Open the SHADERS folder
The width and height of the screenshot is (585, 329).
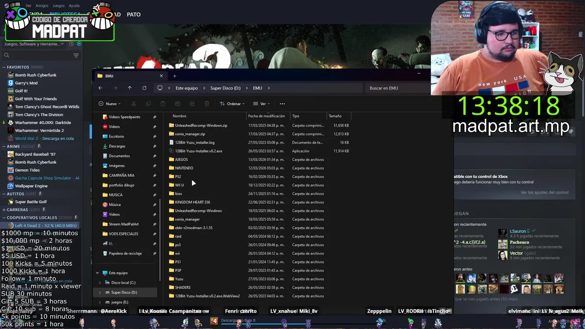[x=182, y=287]
